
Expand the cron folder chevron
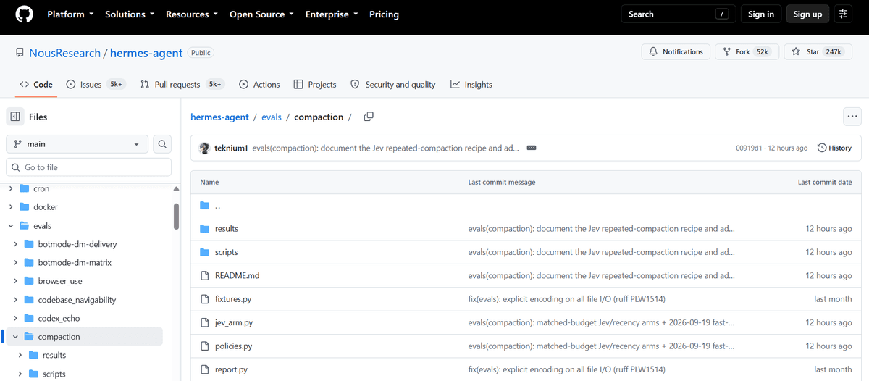coord(11,188)
